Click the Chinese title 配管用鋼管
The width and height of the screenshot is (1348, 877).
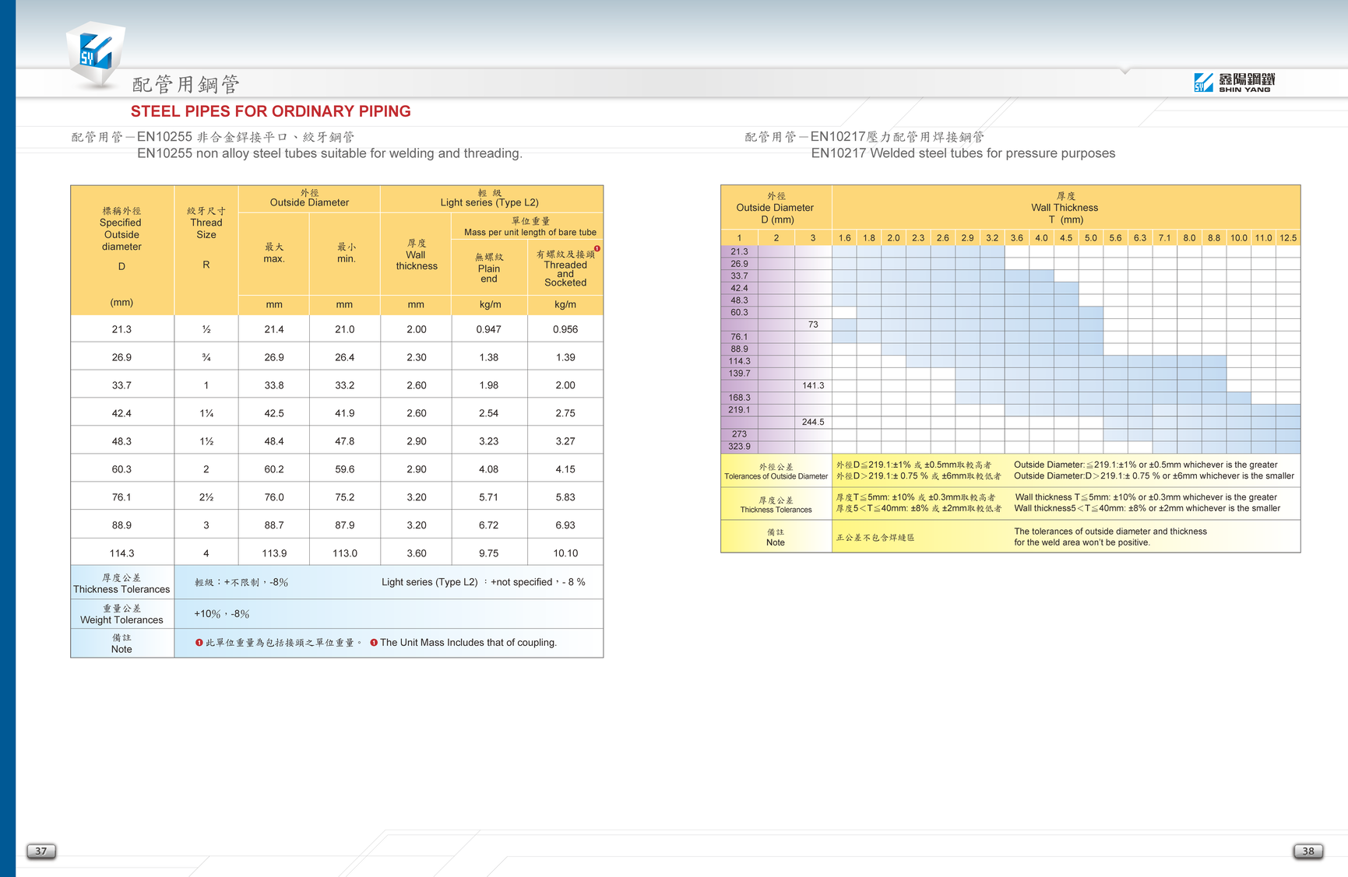pos(185,84)
